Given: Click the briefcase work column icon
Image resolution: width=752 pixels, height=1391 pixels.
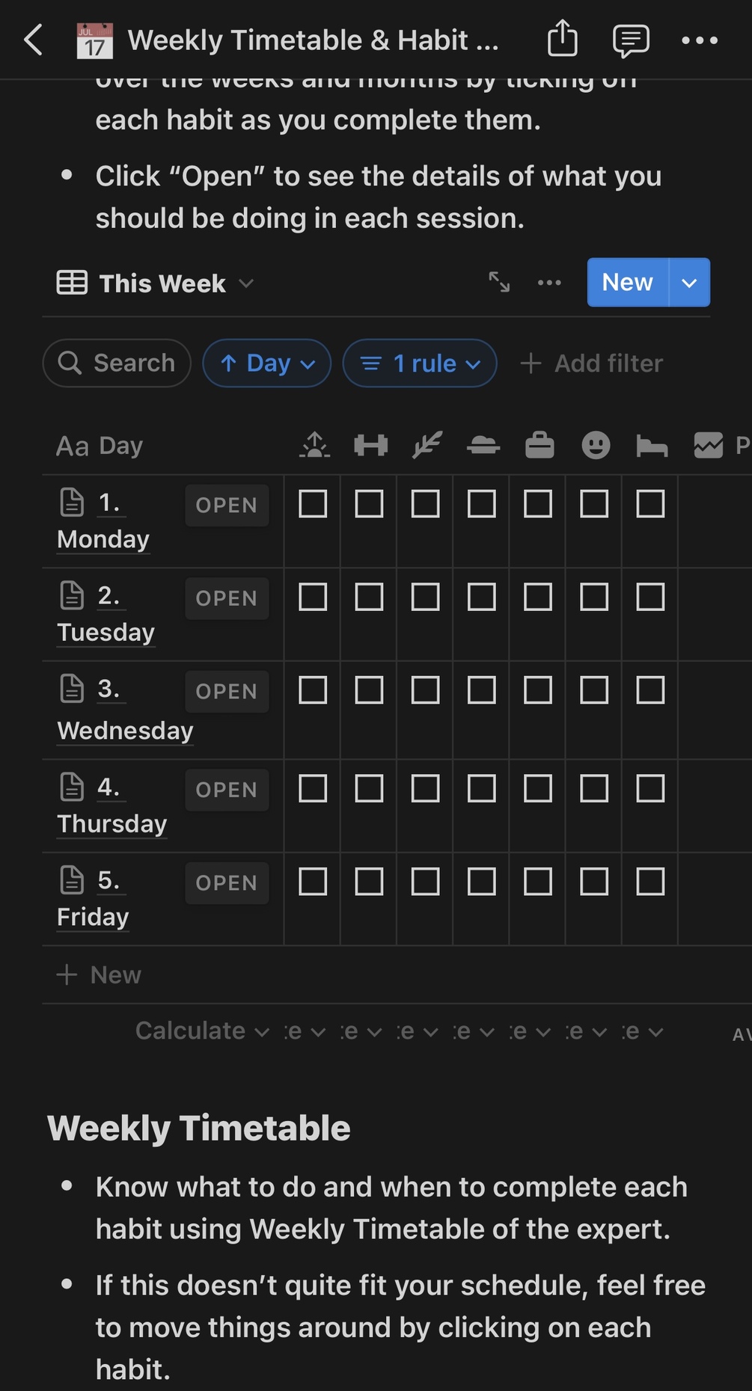Looking at the screenshot, I should (x=539, y=446).
